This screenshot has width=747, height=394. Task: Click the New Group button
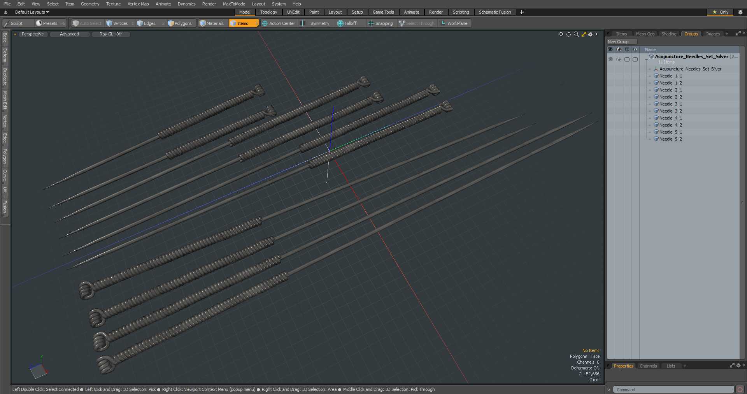tap(621, 42)
